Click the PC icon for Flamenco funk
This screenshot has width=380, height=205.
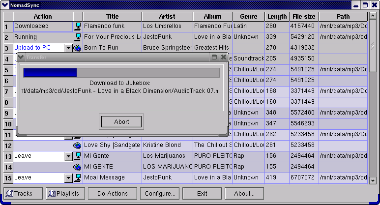click(78, 26)
